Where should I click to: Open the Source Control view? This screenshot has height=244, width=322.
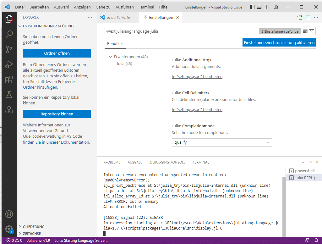coord(9,49)
